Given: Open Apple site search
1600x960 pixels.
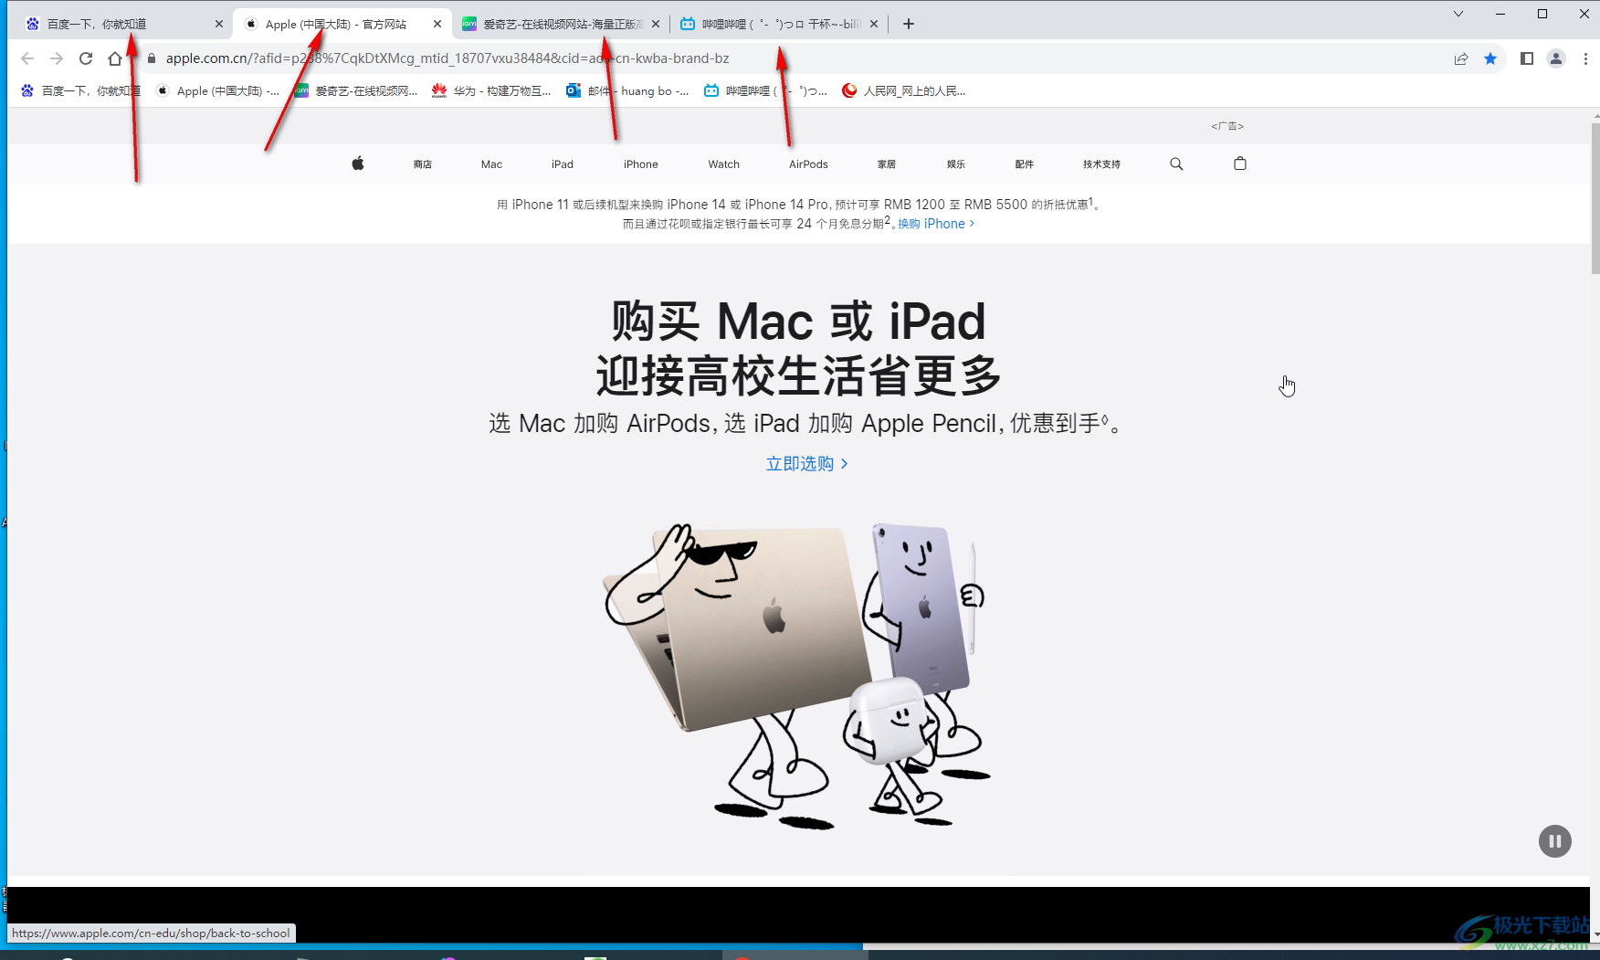Looking at the screenshot, I should (1176, 164).
